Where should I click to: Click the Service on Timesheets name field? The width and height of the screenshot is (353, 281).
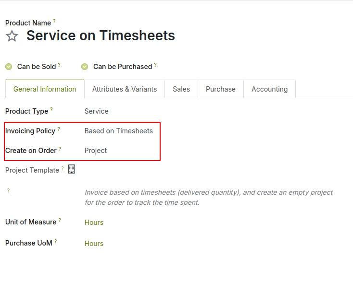[101, 36]
